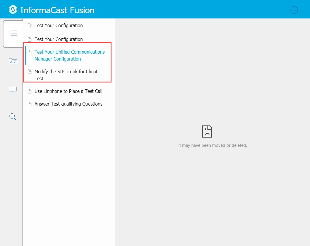Click page icon beside Modify the SIP Trunk
This screenshot has width=310, height=246.
(30, 72)
